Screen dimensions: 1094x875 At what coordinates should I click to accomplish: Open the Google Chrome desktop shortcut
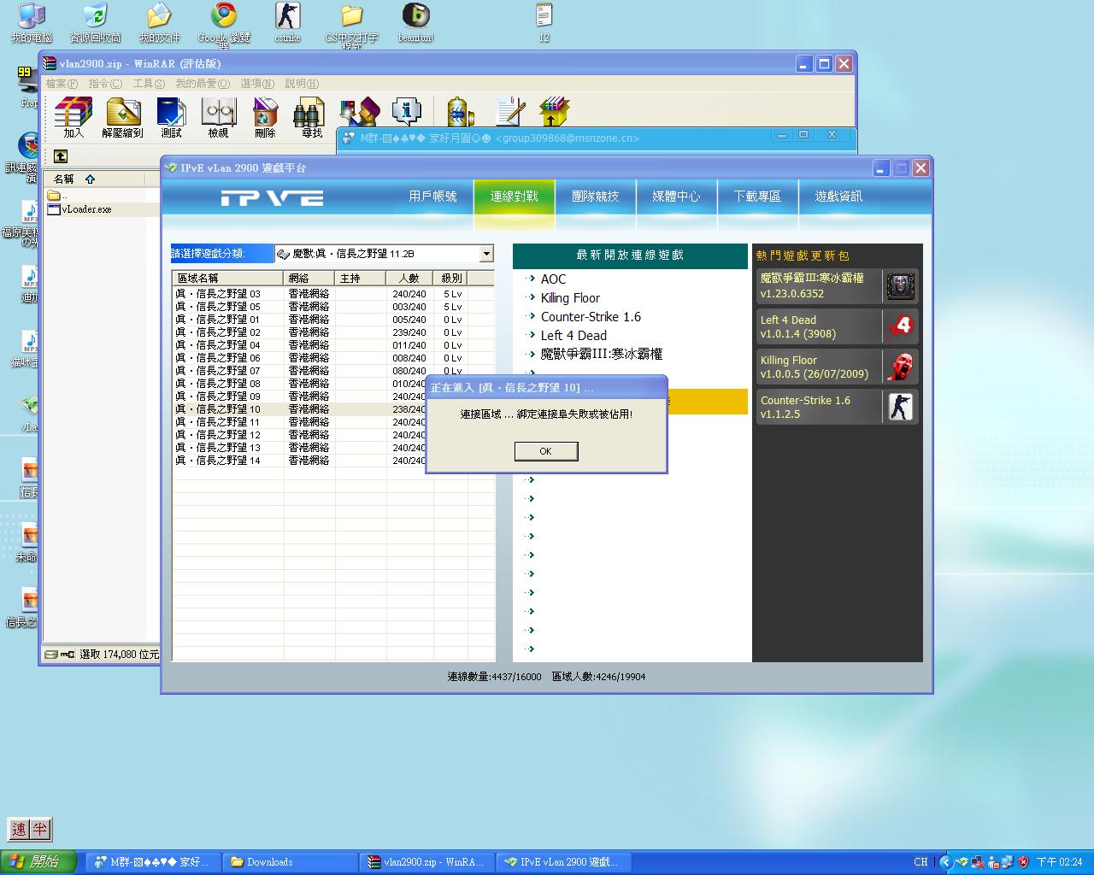point(224,16)
